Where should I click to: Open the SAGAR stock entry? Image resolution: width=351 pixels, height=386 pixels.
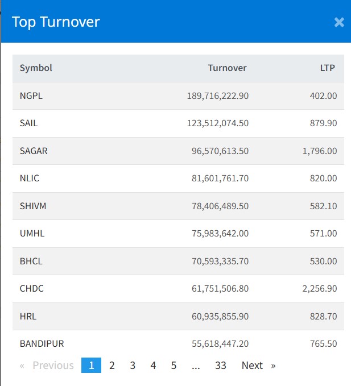(x=34, y=151)
